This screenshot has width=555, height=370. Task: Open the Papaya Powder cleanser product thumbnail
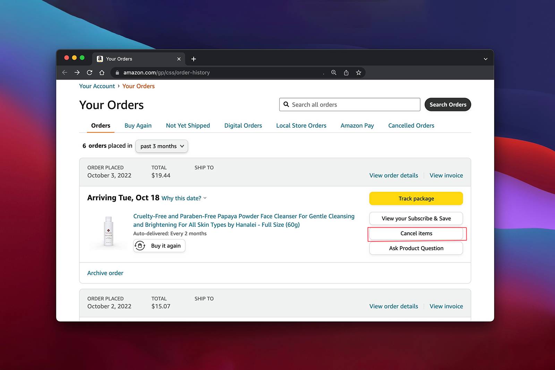pyautogui.click(x=109, y=231)
